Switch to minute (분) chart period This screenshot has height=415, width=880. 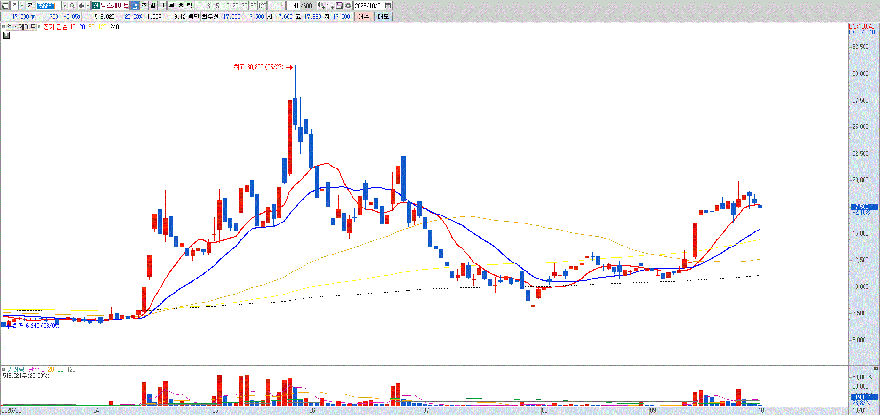pyautogui.click(x=171, y=6)
